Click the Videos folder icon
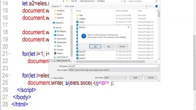Viewport: 196px width, 110px height. pos(55,53)
